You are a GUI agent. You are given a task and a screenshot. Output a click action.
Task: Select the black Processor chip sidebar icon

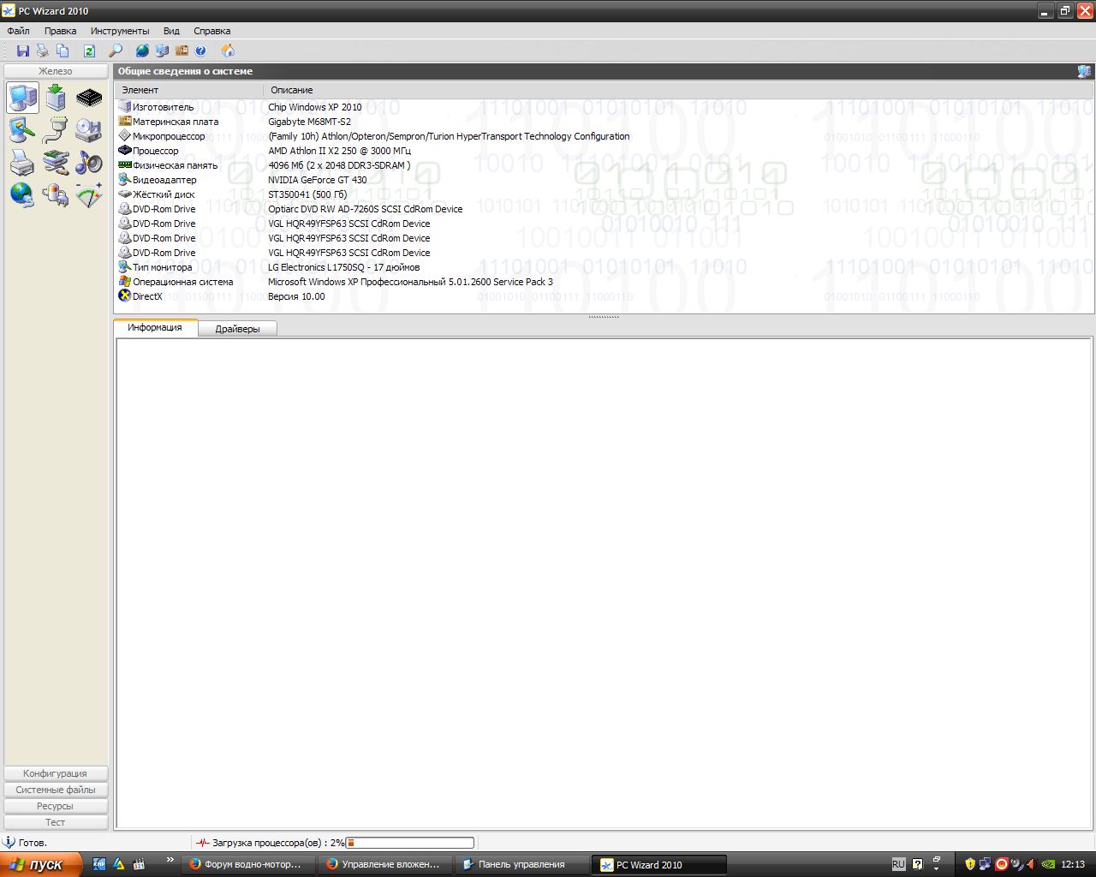click(89, 98)
